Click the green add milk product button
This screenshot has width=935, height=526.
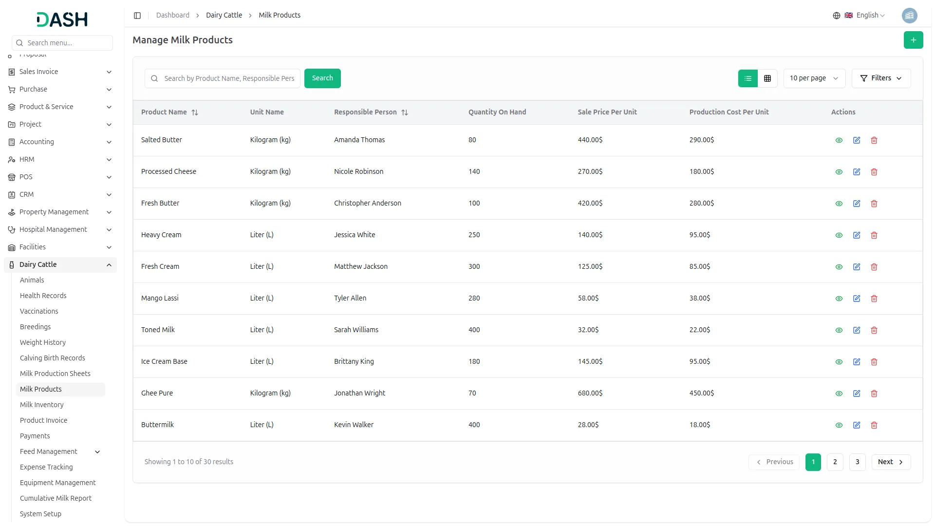click(913, 40)
